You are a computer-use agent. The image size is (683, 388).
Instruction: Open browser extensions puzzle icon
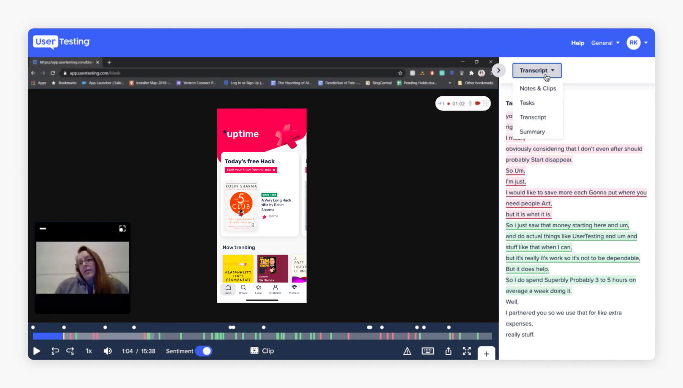coord(471,73)
